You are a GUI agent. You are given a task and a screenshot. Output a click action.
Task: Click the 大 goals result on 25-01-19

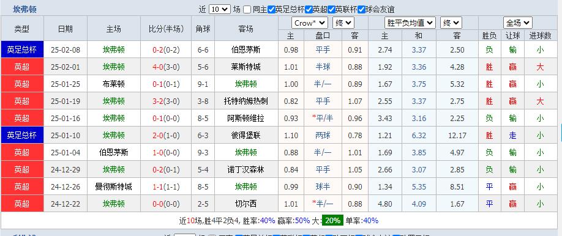coord(540,101)
